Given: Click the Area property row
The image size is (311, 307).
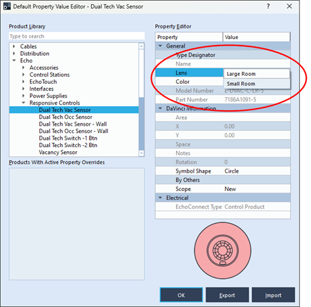Looking at the screenshot, I should tap(223, 118).
